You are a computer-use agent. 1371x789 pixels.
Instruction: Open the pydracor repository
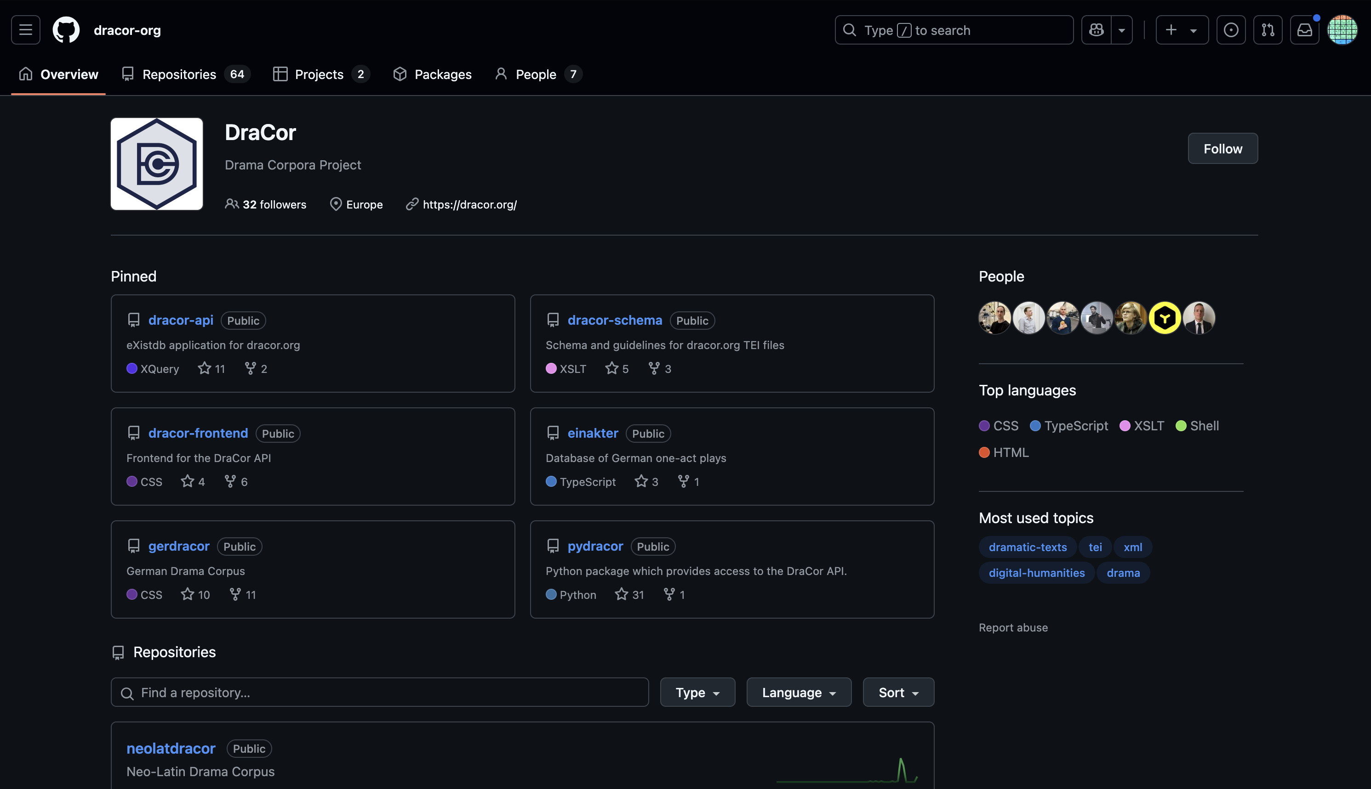[595, 546]
